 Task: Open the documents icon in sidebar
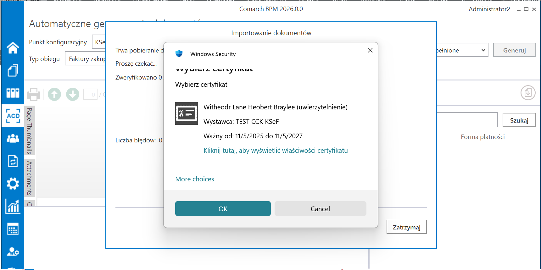click(x=13, y=70)
